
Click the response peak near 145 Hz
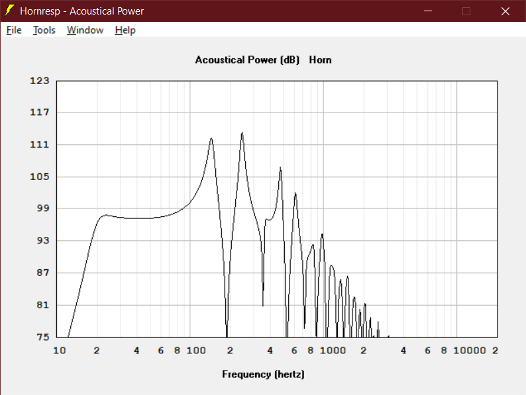click(211, 138)
